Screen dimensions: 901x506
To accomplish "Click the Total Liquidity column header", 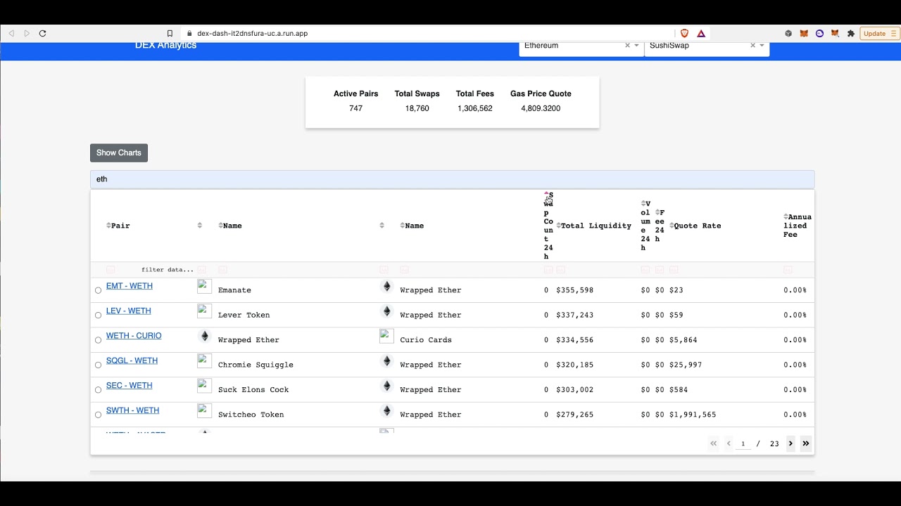I will coord(596,226).
